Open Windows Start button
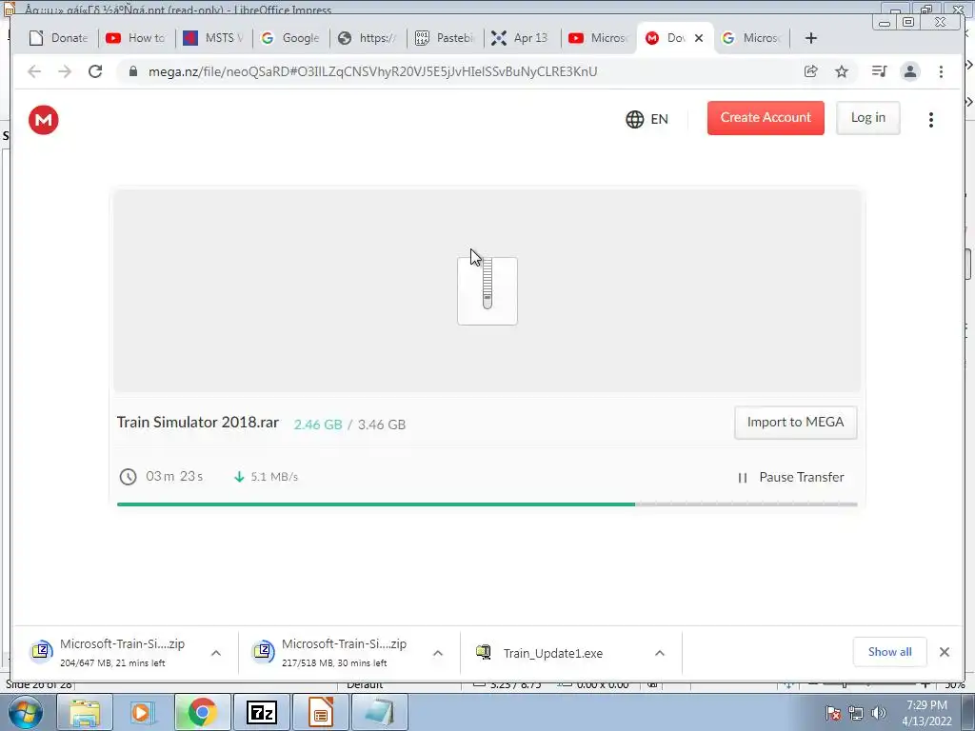Image resolution: width=975 pixels, height=731 pixels. coord(26,712)
